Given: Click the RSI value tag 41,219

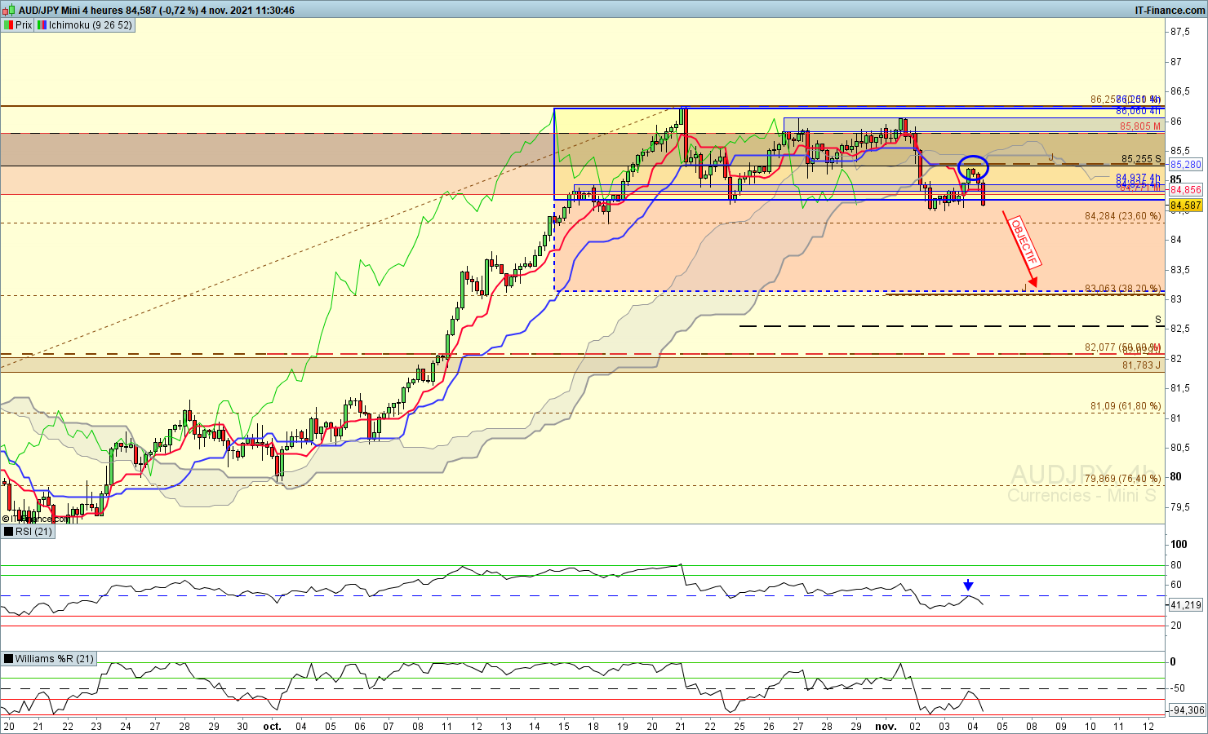Looking at the screenshot, I should coord(1186,605).
